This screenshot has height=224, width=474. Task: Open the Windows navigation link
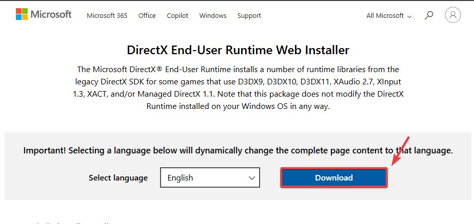coord(213,16)
